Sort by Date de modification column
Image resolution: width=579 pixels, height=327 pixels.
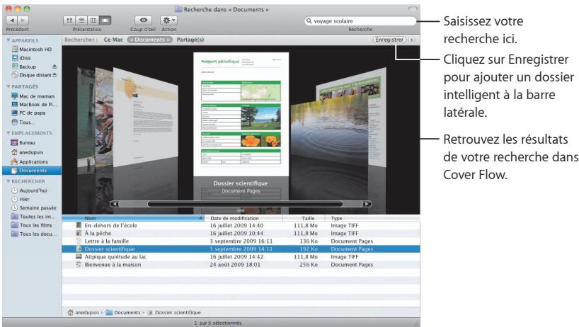pyautogui.click(x=243, y=218)
